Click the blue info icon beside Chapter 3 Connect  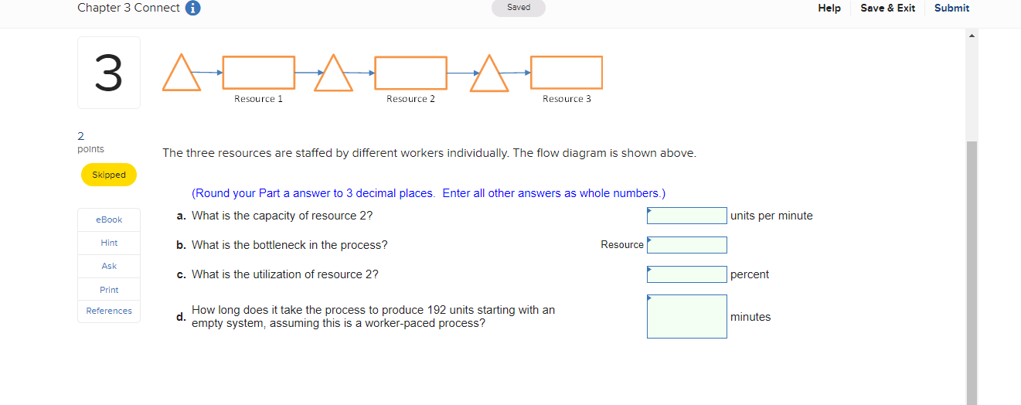[193, 8]
